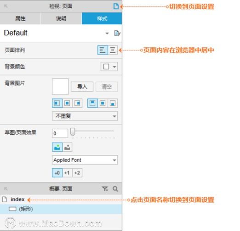240x231 pixels.
Task: Switch to the 说明 tab
Action: 61,18
